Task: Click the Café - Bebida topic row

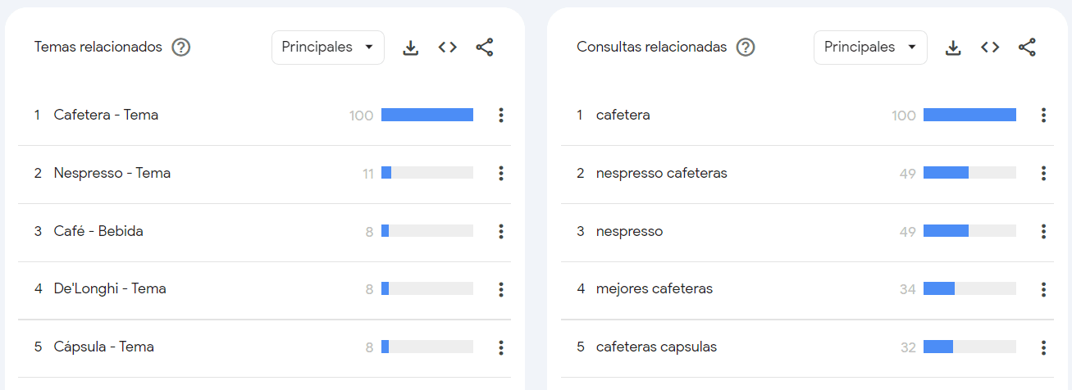Action: pos(98,231)
